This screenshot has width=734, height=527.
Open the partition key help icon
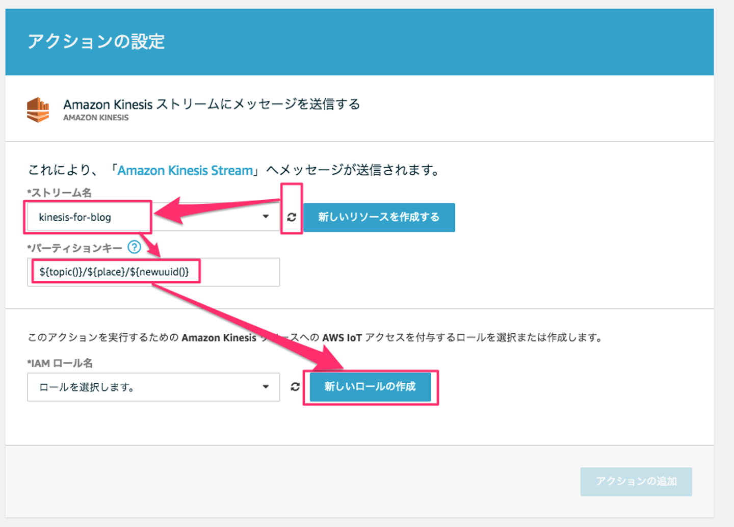click(134, 248)
